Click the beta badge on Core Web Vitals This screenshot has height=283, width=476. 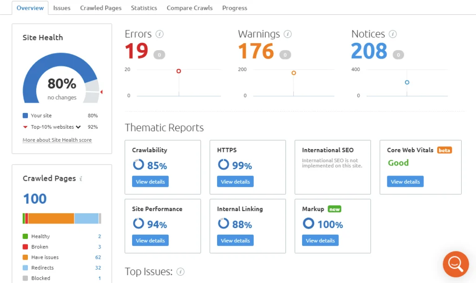[x=444, y=150]
